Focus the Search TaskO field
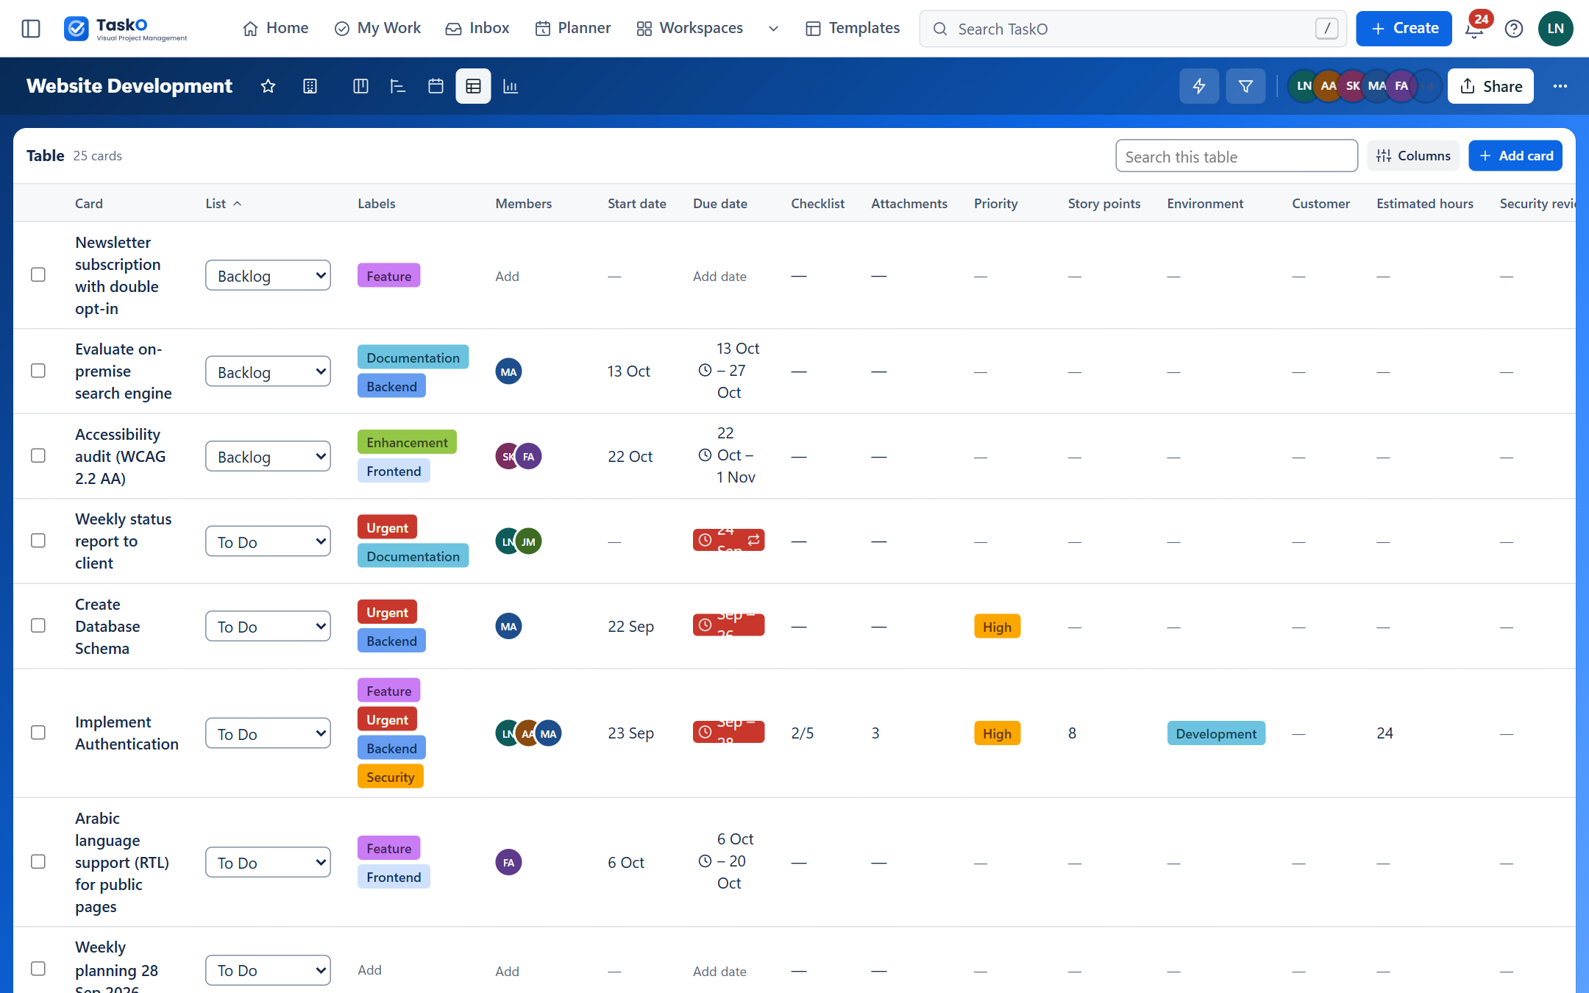 pos(1133,29)
